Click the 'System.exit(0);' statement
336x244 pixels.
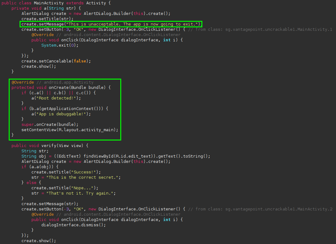[60, 45]
